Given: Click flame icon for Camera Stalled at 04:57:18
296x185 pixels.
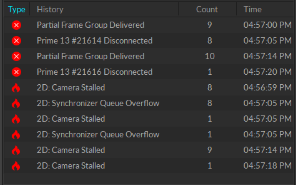Looking at the screenshot, I should click(16, 166).
